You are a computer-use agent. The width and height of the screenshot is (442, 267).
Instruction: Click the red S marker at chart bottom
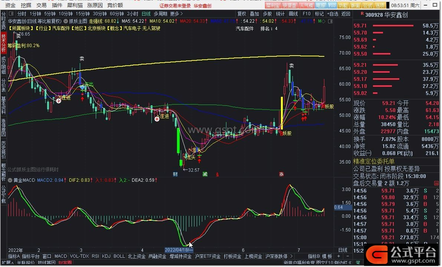[x=217, y=175]
